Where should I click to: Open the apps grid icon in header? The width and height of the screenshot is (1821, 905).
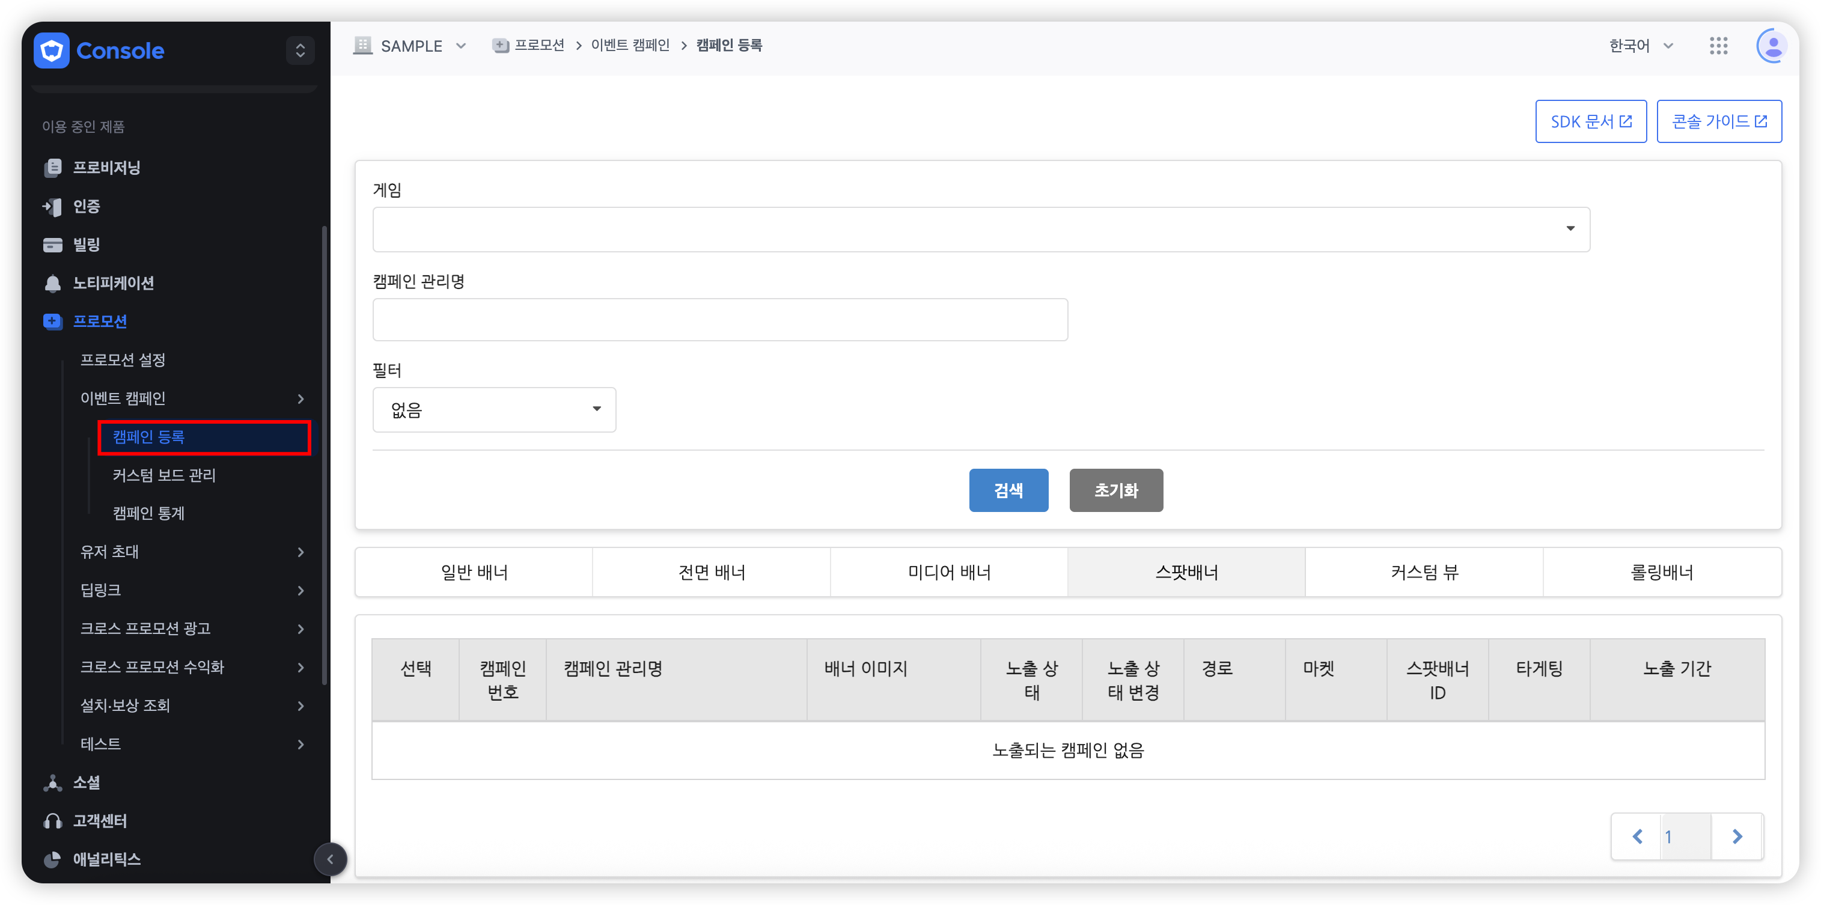point(1718,46)
